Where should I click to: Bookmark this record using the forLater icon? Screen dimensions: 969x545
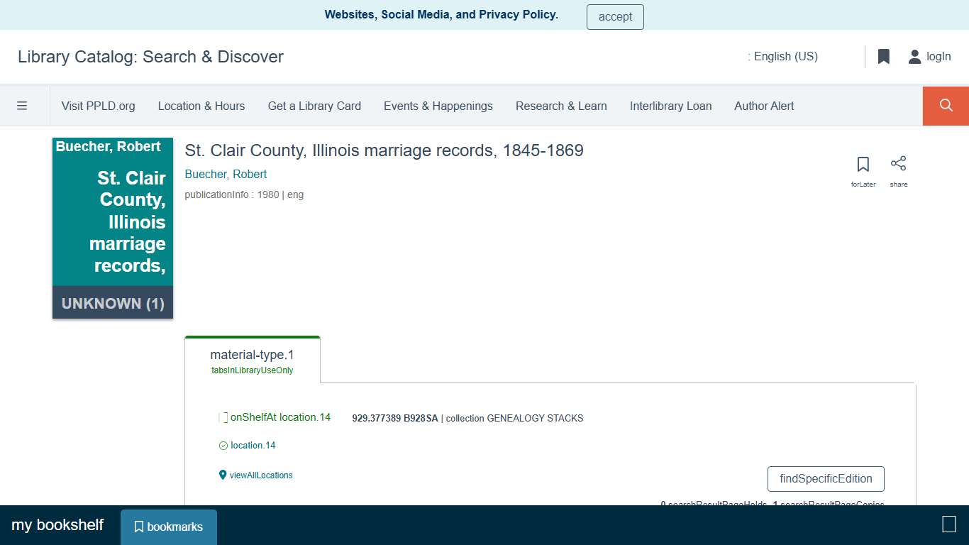(x=863, y=164)
